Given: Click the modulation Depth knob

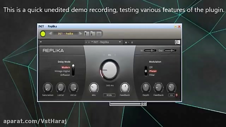Looking at the screenshot, I should 146,88.
